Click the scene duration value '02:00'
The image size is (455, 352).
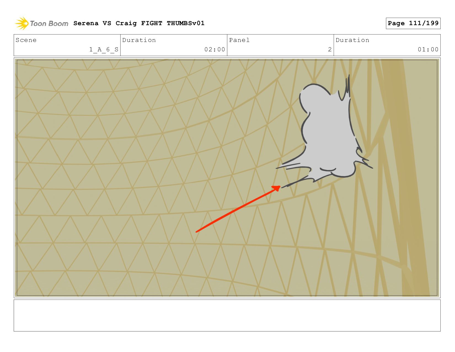[215, 49]
